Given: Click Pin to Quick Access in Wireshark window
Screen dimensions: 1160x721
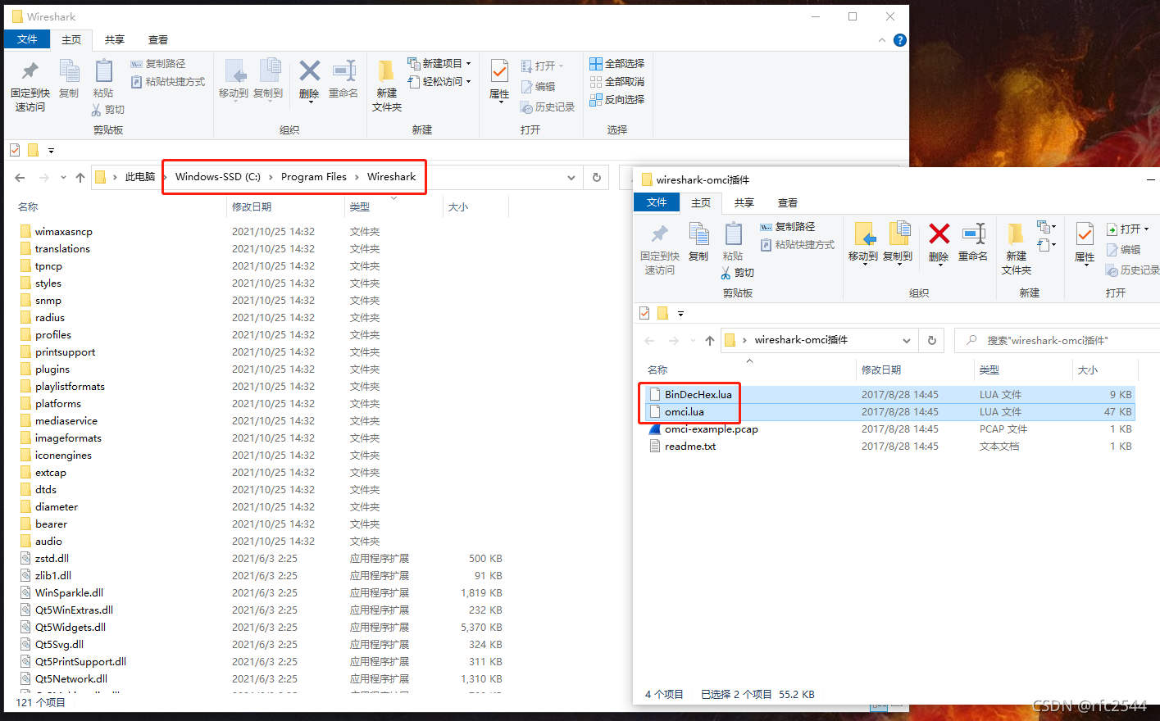Looking at the screenshot, I should click(x=30, y=86).
